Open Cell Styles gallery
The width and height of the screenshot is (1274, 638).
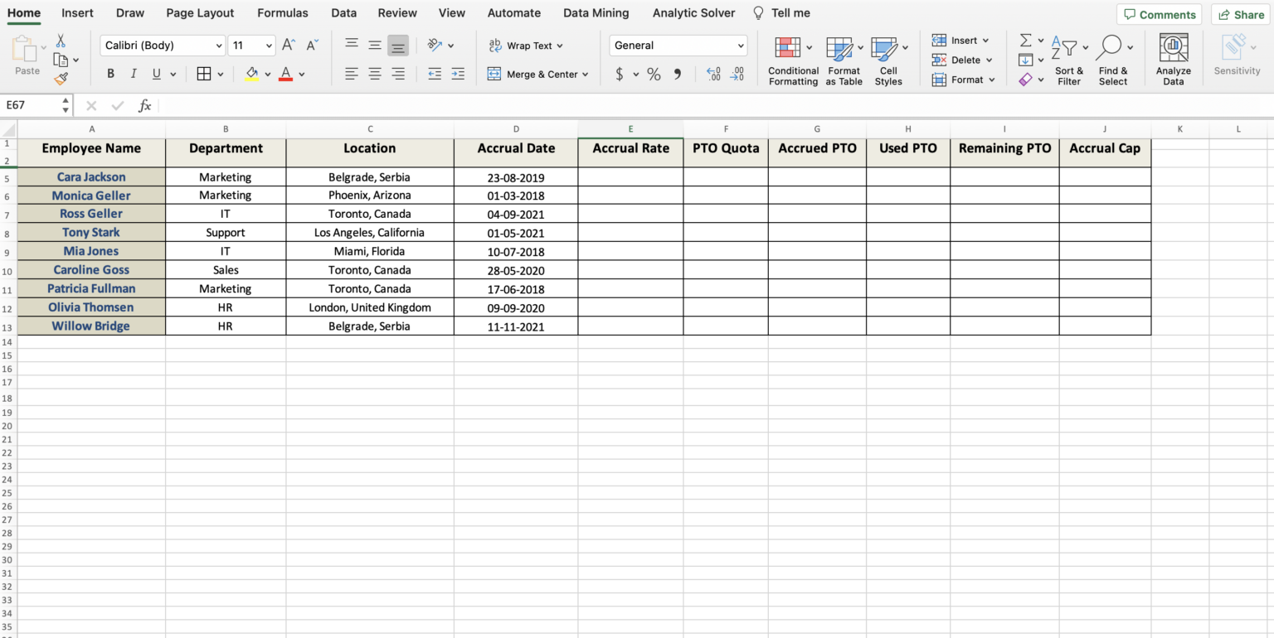point(887,61)
